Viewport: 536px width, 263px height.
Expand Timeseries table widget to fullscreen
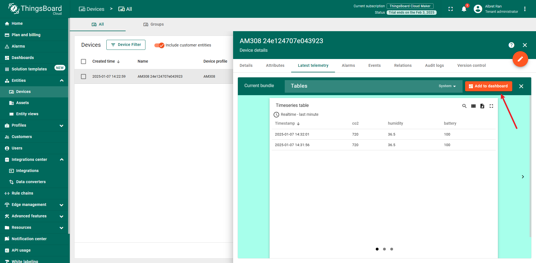(491, 106)
